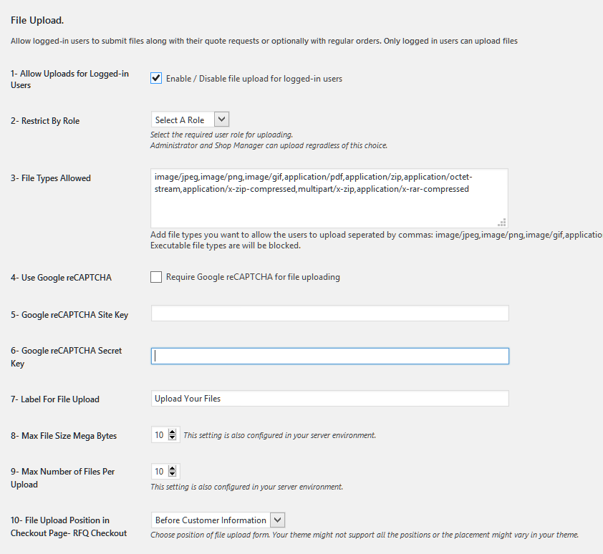Click the Google reCAPTCHA Secret Key field
Image resolution: width=603 pixels, height=554 pixels.
click(x=330, y=356)
